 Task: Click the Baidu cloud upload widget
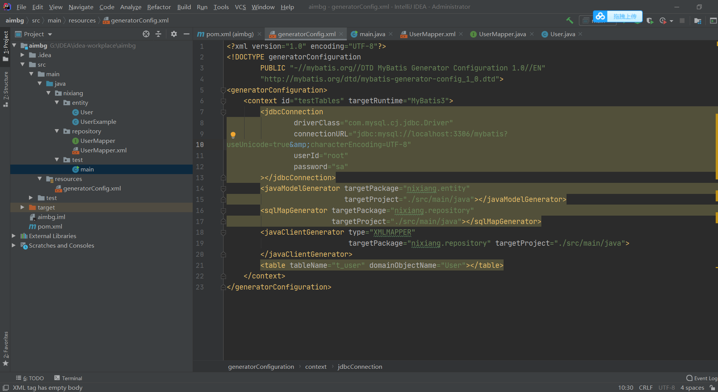(618, 16)
